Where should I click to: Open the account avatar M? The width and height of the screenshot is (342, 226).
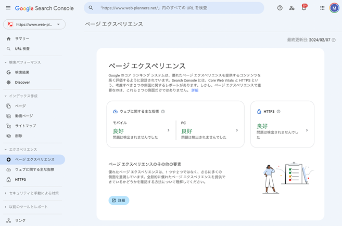click(334, 8)
